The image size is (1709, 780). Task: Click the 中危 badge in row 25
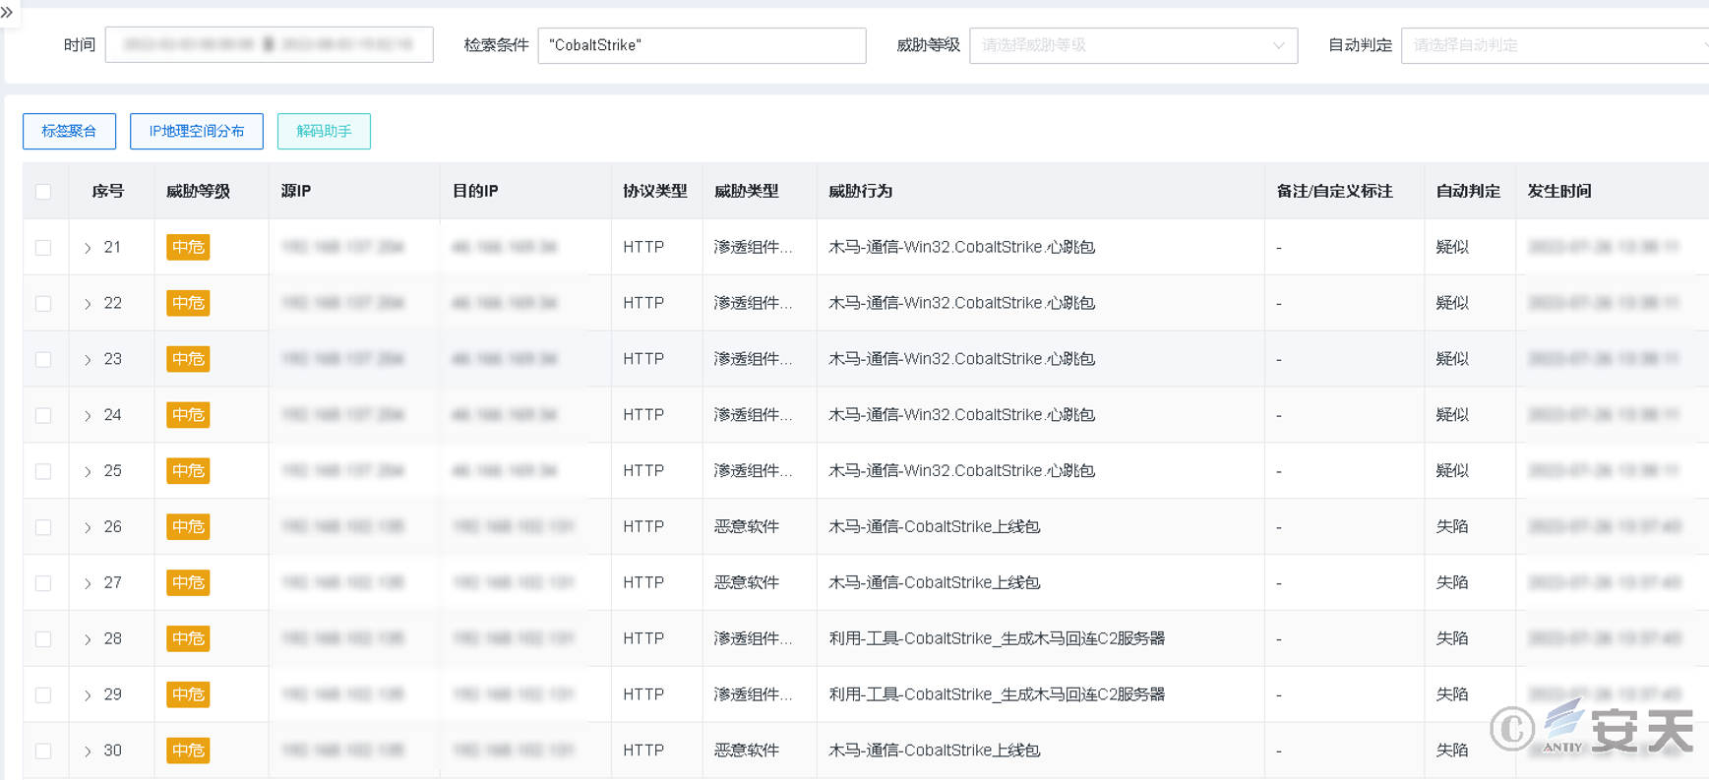188,471
